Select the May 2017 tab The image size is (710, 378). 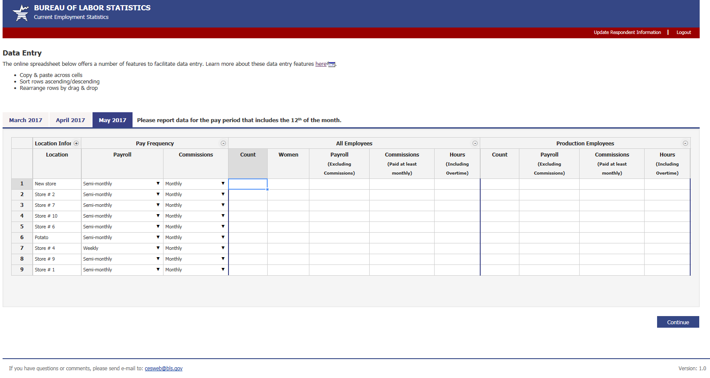coord(112,120)
